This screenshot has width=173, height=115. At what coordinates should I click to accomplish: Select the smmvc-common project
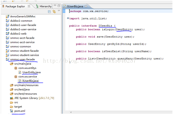pos(21,46)
